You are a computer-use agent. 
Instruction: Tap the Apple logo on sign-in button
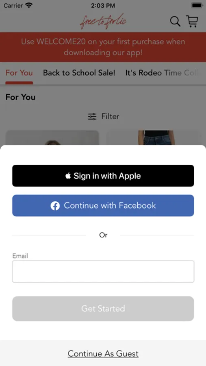tap(68, 176)
